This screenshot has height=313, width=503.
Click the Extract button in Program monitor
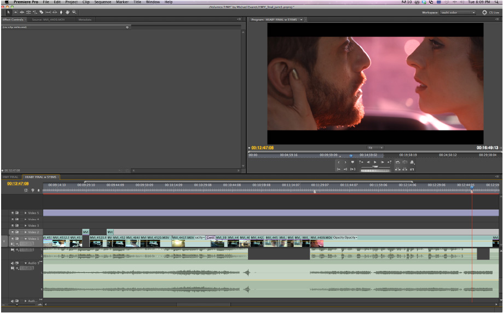[x=405, y=169]
